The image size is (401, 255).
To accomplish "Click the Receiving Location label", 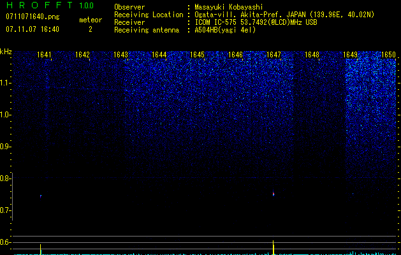I will pyautogui.click(x=149, y=15).
